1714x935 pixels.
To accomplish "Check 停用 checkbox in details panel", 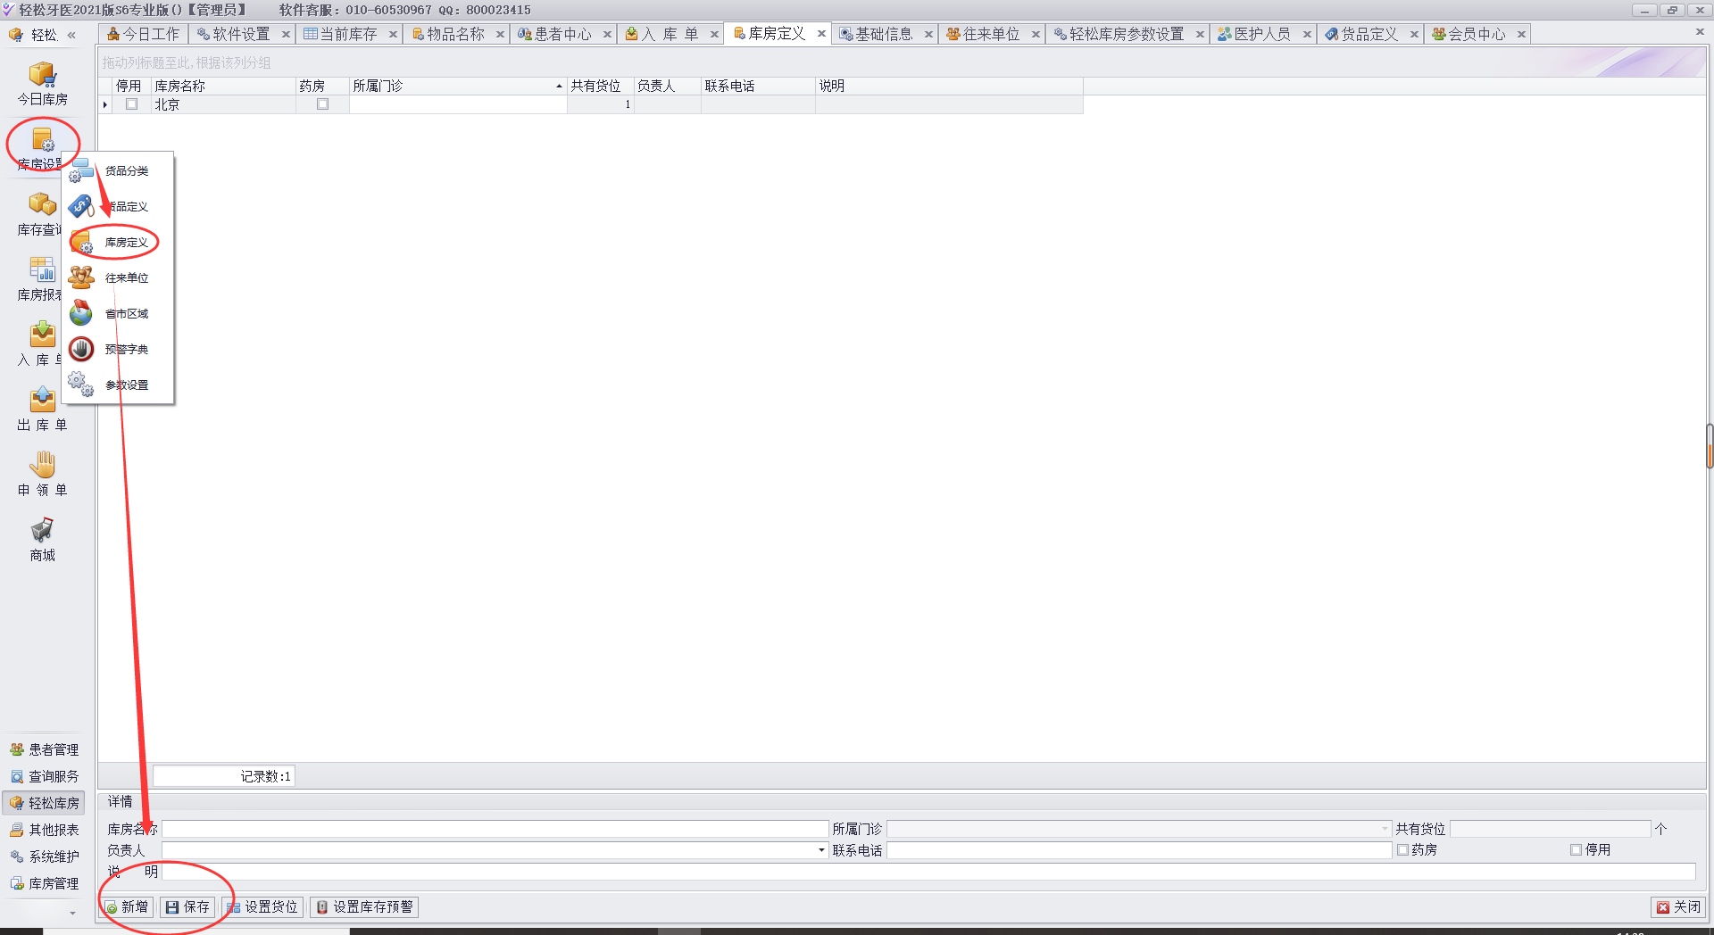I will (1576, 850).
